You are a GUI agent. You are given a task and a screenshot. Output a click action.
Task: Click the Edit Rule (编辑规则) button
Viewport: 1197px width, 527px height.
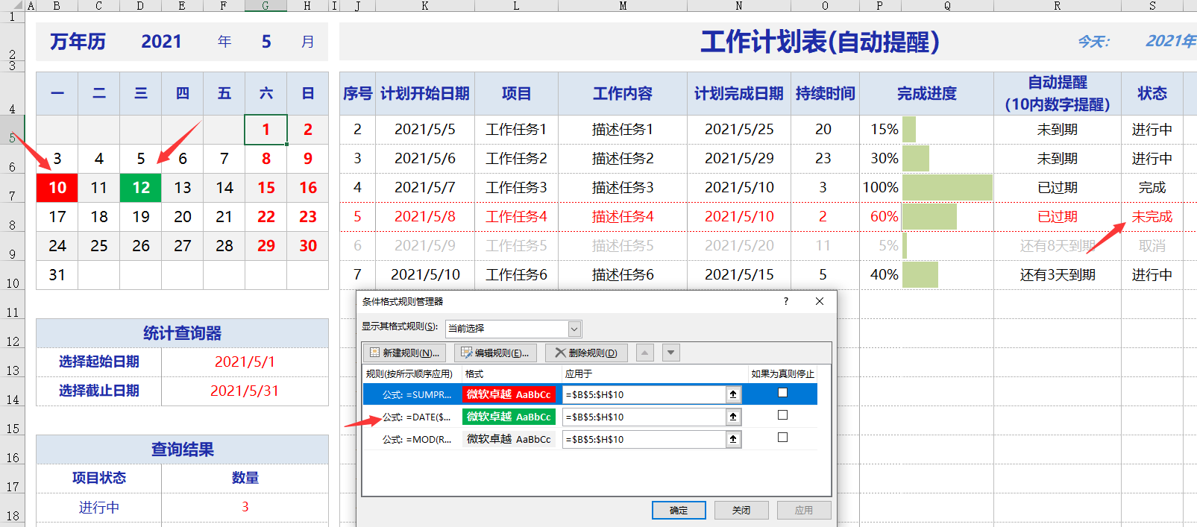495,353
